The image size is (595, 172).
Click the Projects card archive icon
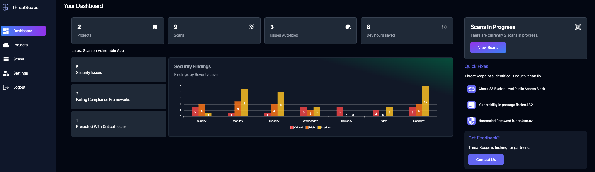point(155,27)
